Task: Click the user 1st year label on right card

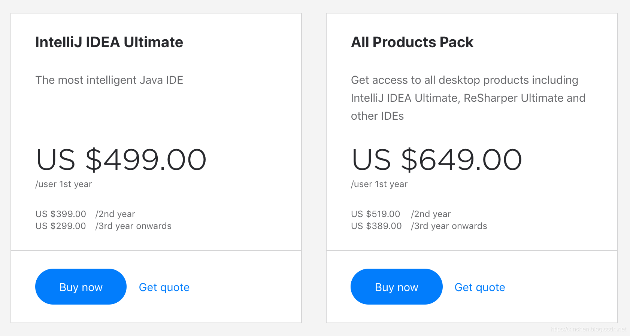Action: [x=379, y=184]
